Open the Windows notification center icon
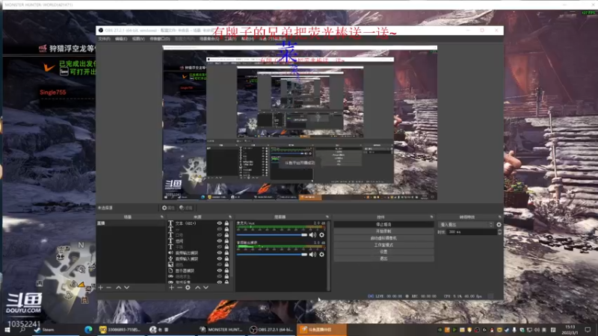The image size is (598, 336). tap(588, 329)
